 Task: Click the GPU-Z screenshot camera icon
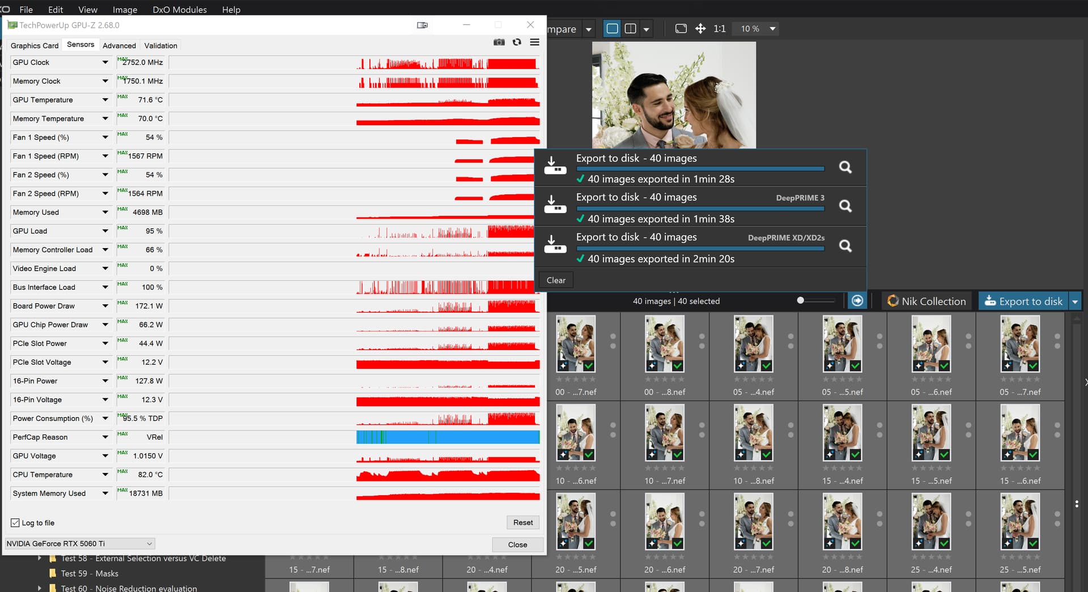[x=499, y=42]
